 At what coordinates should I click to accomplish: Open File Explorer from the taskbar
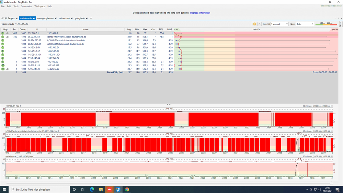tap(101, 190)
